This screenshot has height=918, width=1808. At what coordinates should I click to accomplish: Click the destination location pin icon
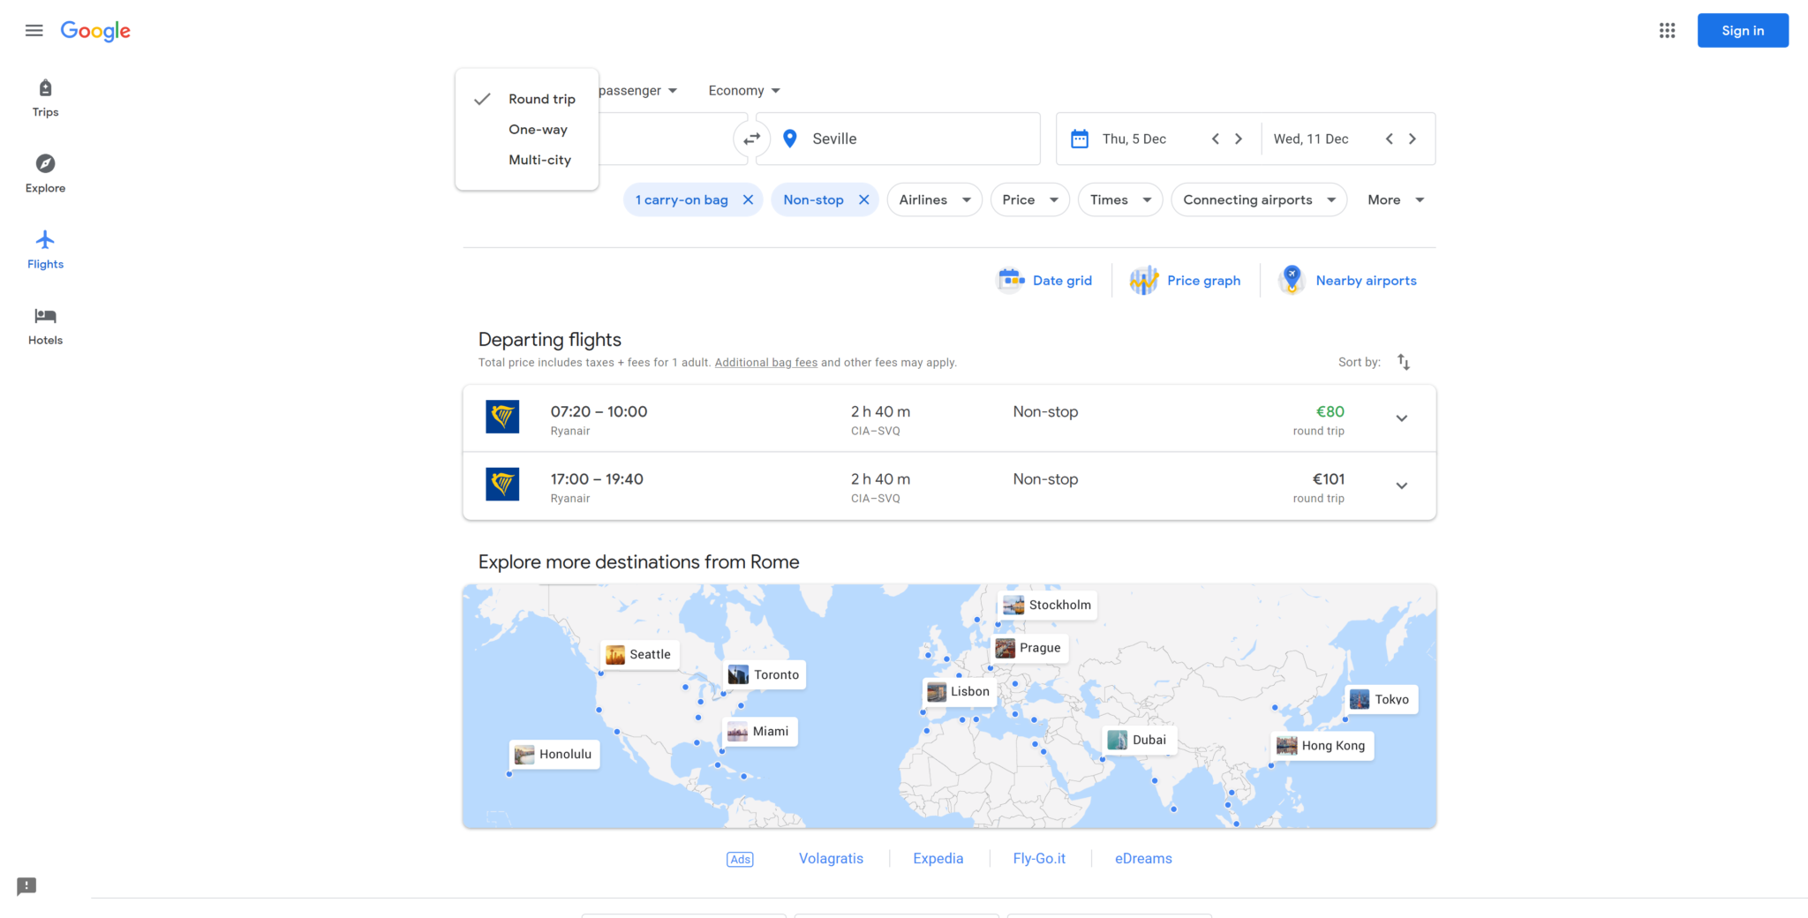click(790, 139)
